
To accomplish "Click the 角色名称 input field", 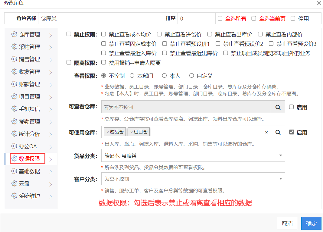I will [x=91, y=18].
